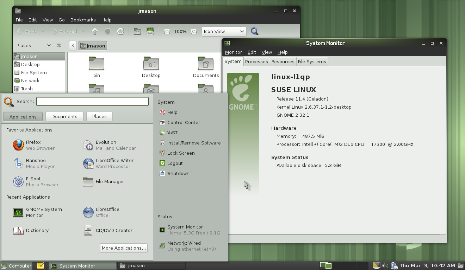Viewport: 465px width, 270px height.
Task: Click the Reload icon in file manager toolbar
Action: [120, 31]
